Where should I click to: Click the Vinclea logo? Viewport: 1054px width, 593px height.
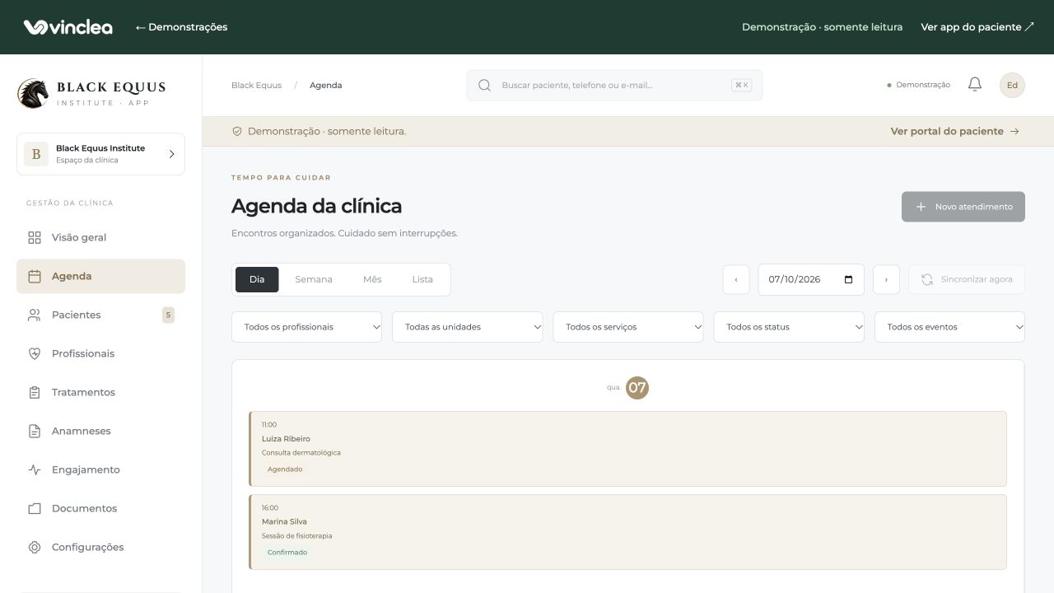tap(68, 27)
